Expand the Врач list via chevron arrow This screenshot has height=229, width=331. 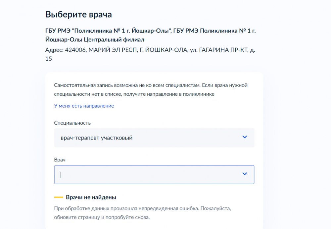coord(245,174)
